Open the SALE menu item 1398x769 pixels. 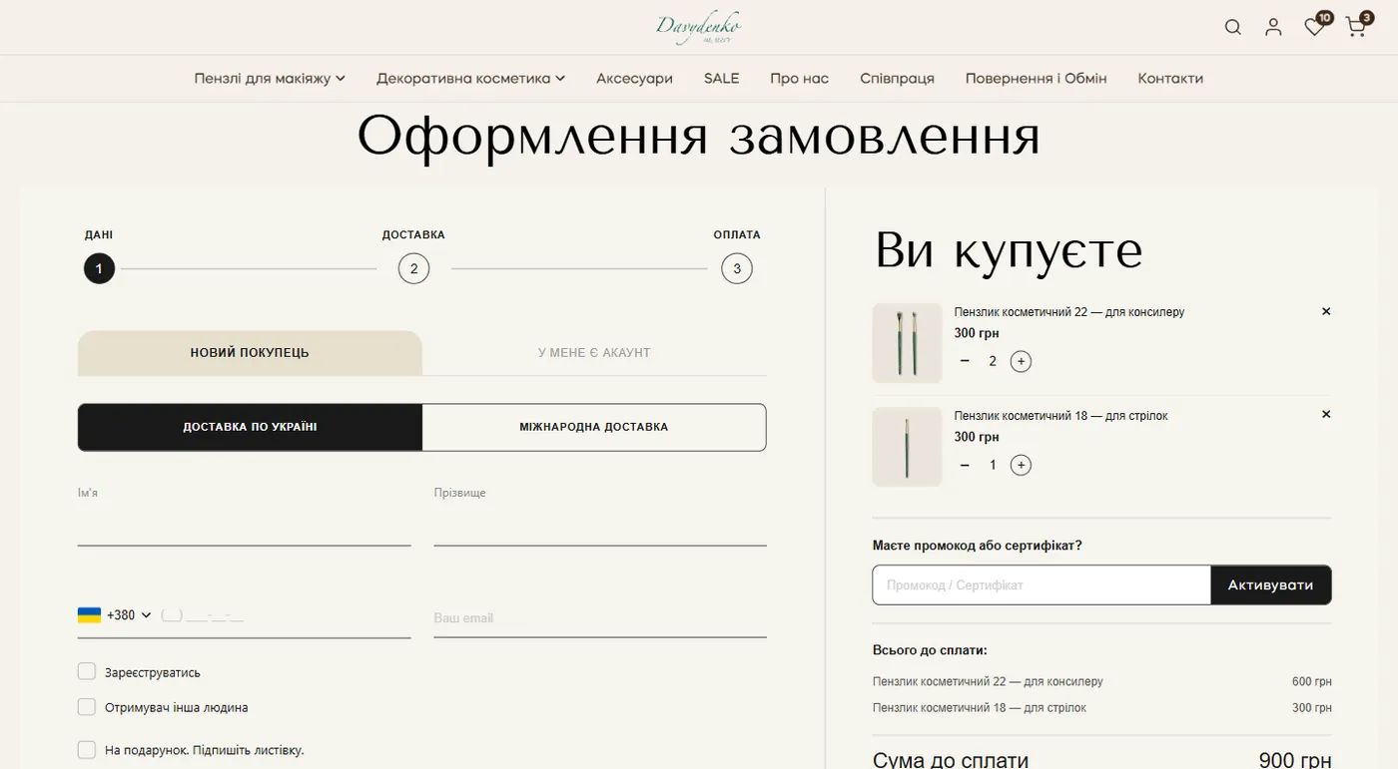pos(721,78)
